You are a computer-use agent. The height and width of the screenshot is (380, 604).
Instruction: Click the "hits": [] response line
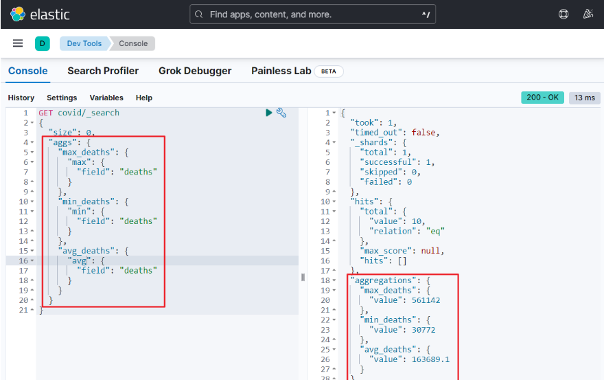pos(383,261)
